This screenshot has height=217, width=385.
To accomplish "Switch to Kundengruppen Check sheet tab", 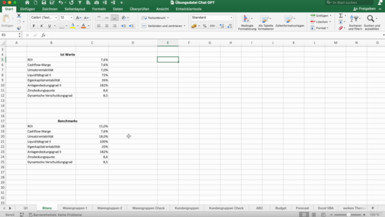I will pyautogui.click(x=226, y=208).
